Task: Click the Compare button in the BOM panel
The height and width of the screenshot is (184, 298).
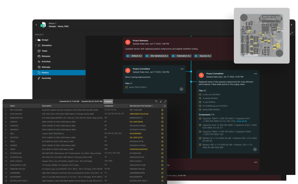Action: 108,101
